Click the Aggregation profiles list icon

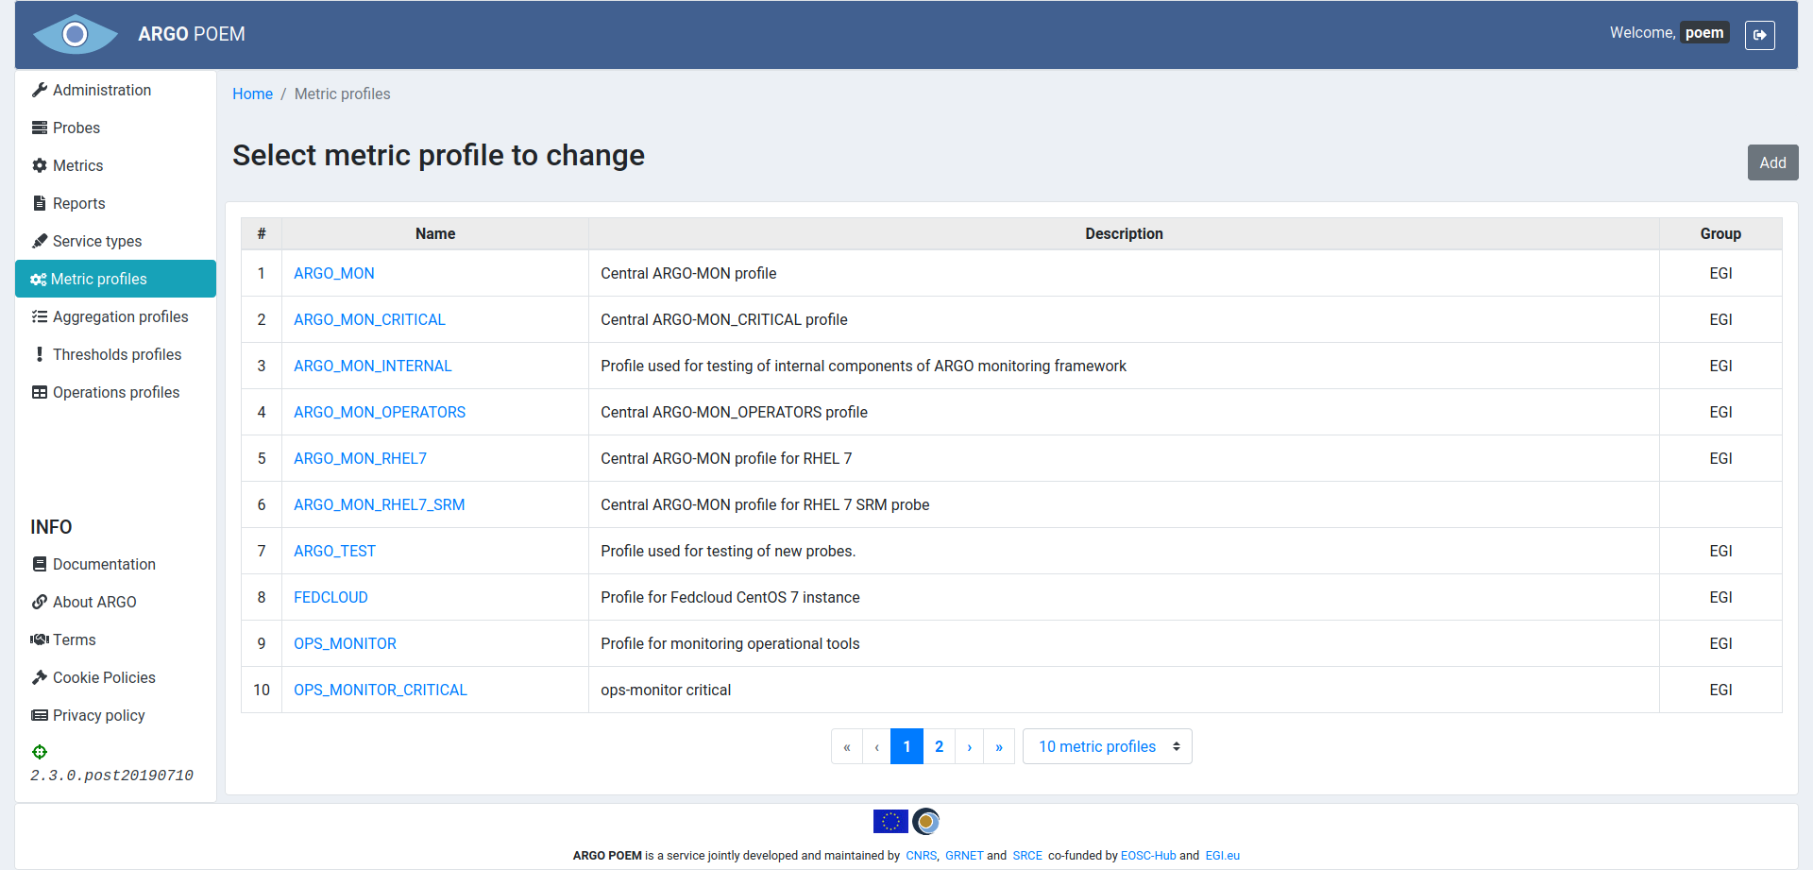(x=40, y=316)
